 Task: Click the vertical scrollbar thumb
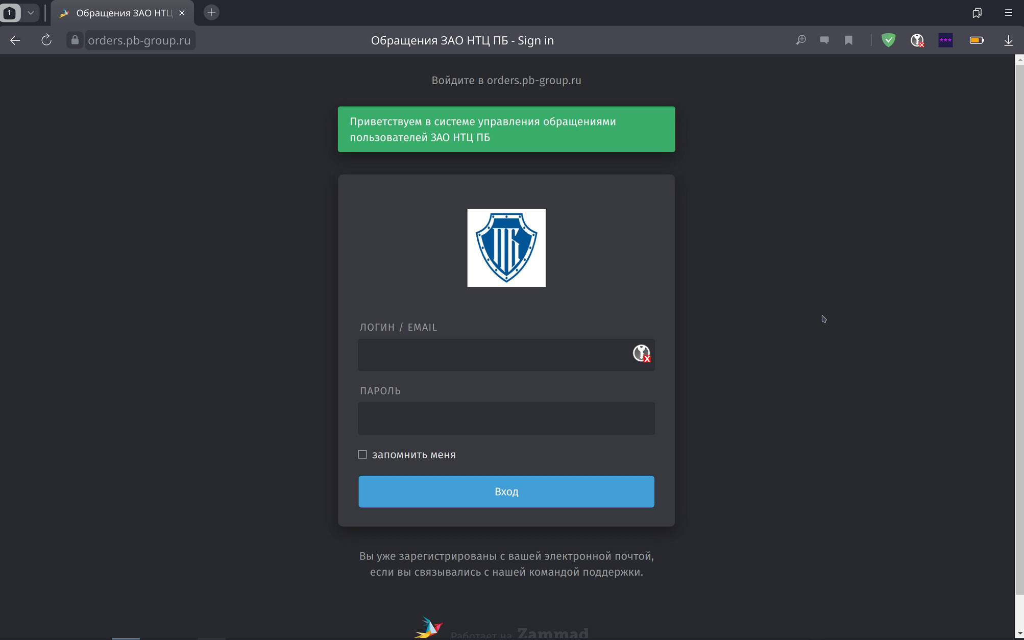click(1019, 329)
